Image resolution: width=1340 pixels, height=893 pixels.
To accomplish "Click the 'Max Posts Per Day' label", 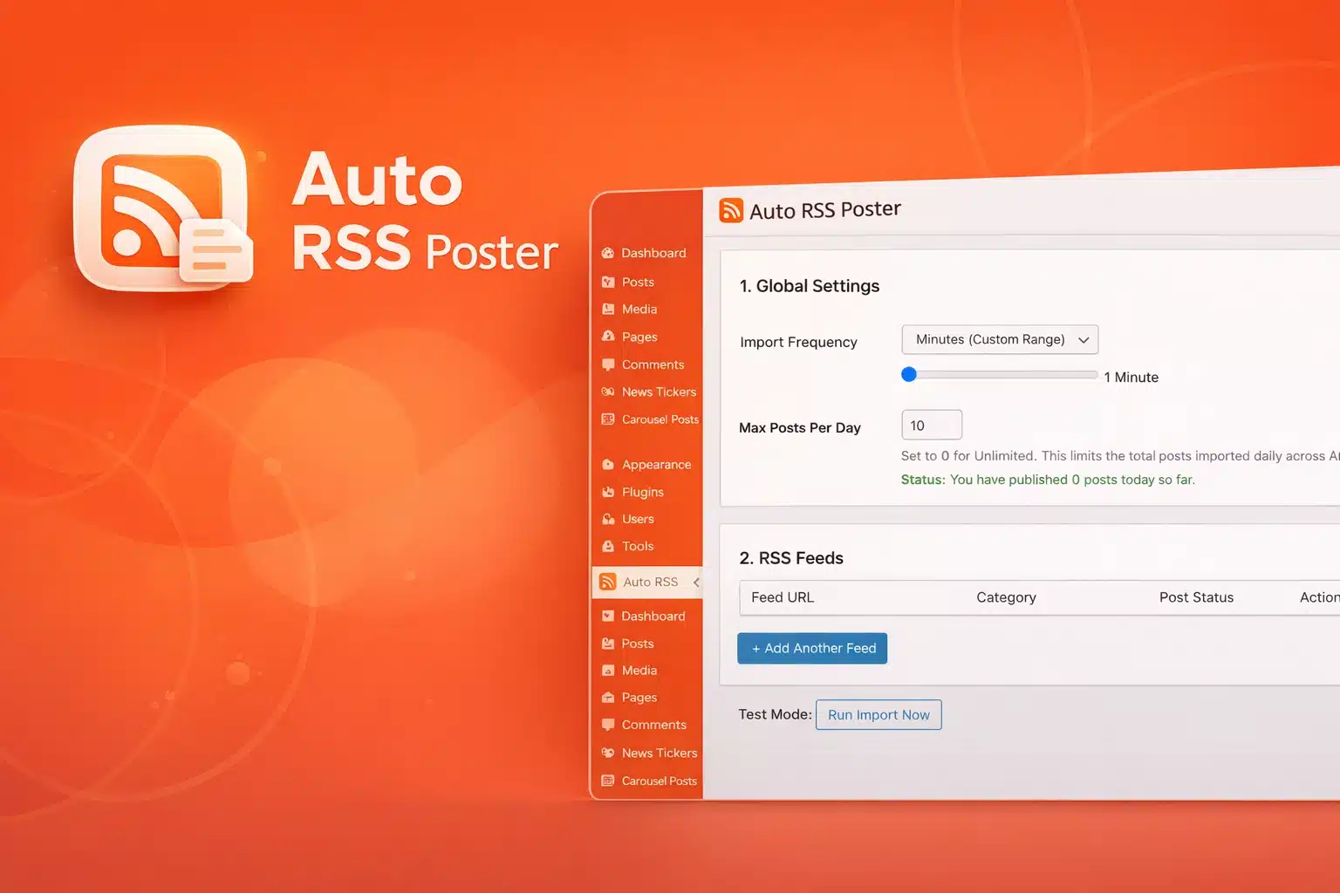I will click(800, 427).
